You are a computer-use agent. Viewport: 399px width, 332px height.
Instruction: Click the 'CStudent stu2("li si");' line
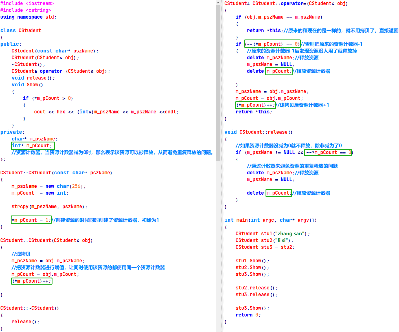click(x=265, y=240)
